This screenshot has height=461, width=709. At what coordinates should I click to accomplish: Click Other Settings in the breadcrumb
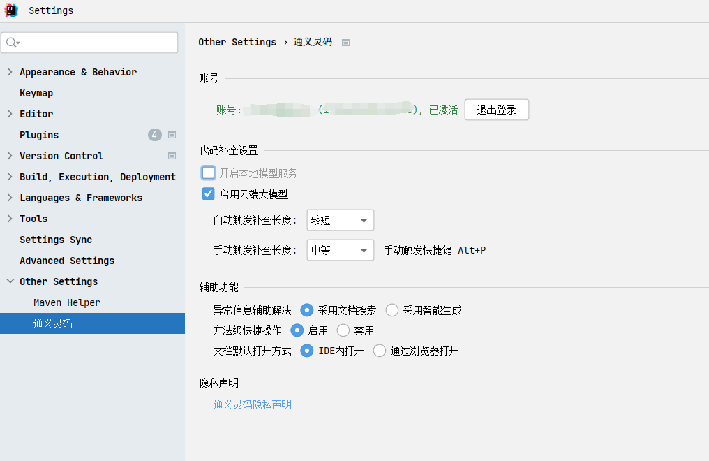tap(237, 42)
